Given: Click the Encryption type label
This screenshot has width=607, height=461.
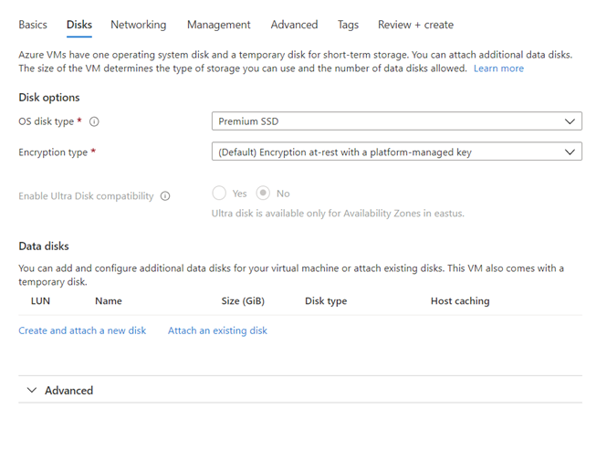Looking at the screenshot, I should click(x=53, y=152).
